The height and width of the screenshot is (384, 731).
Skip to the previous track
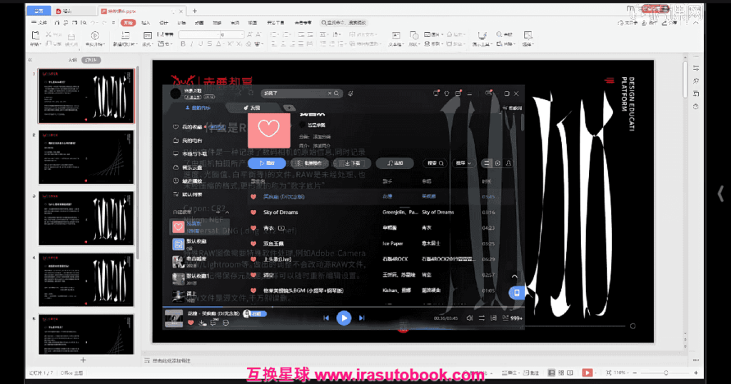[326, 318]
